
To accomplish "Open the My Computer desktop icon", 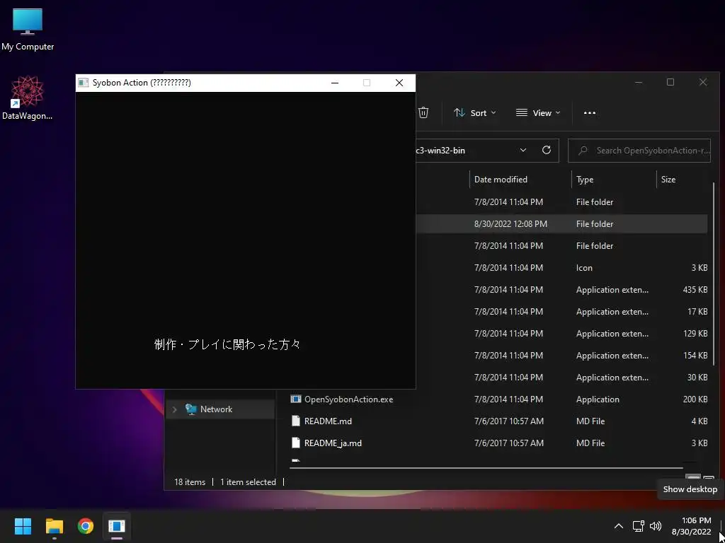I will pos(28,30).
